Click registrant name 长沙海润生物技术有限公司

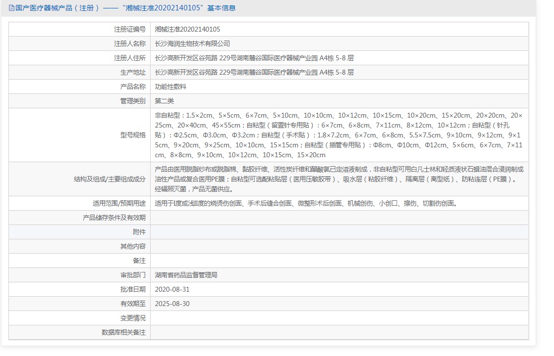point(192,44)
